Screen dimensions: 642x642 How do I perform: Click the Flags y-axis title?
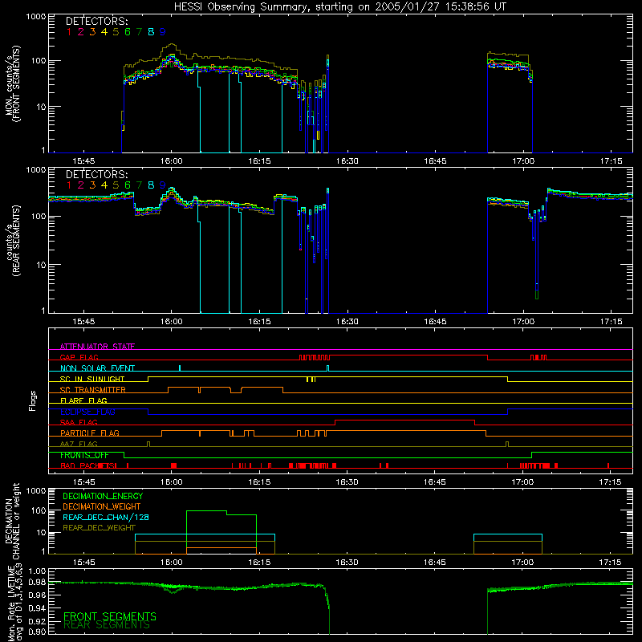[33, 400]
